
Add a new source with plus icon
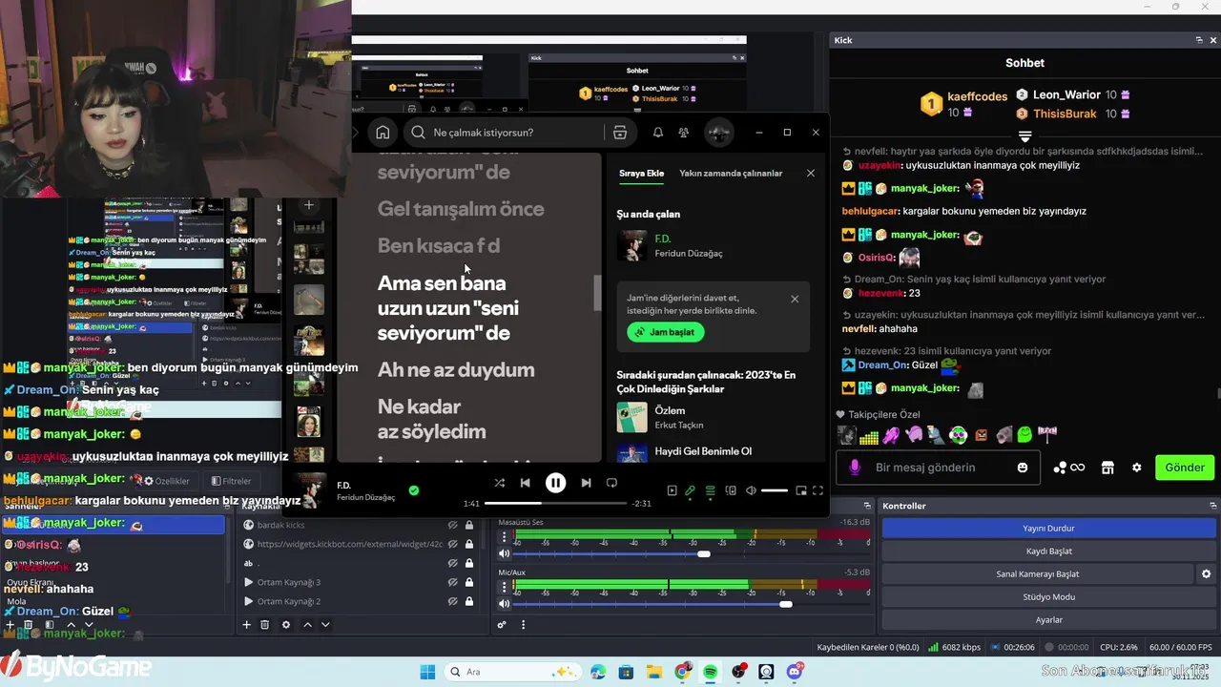pyautogui.click(x=246, y=625)
